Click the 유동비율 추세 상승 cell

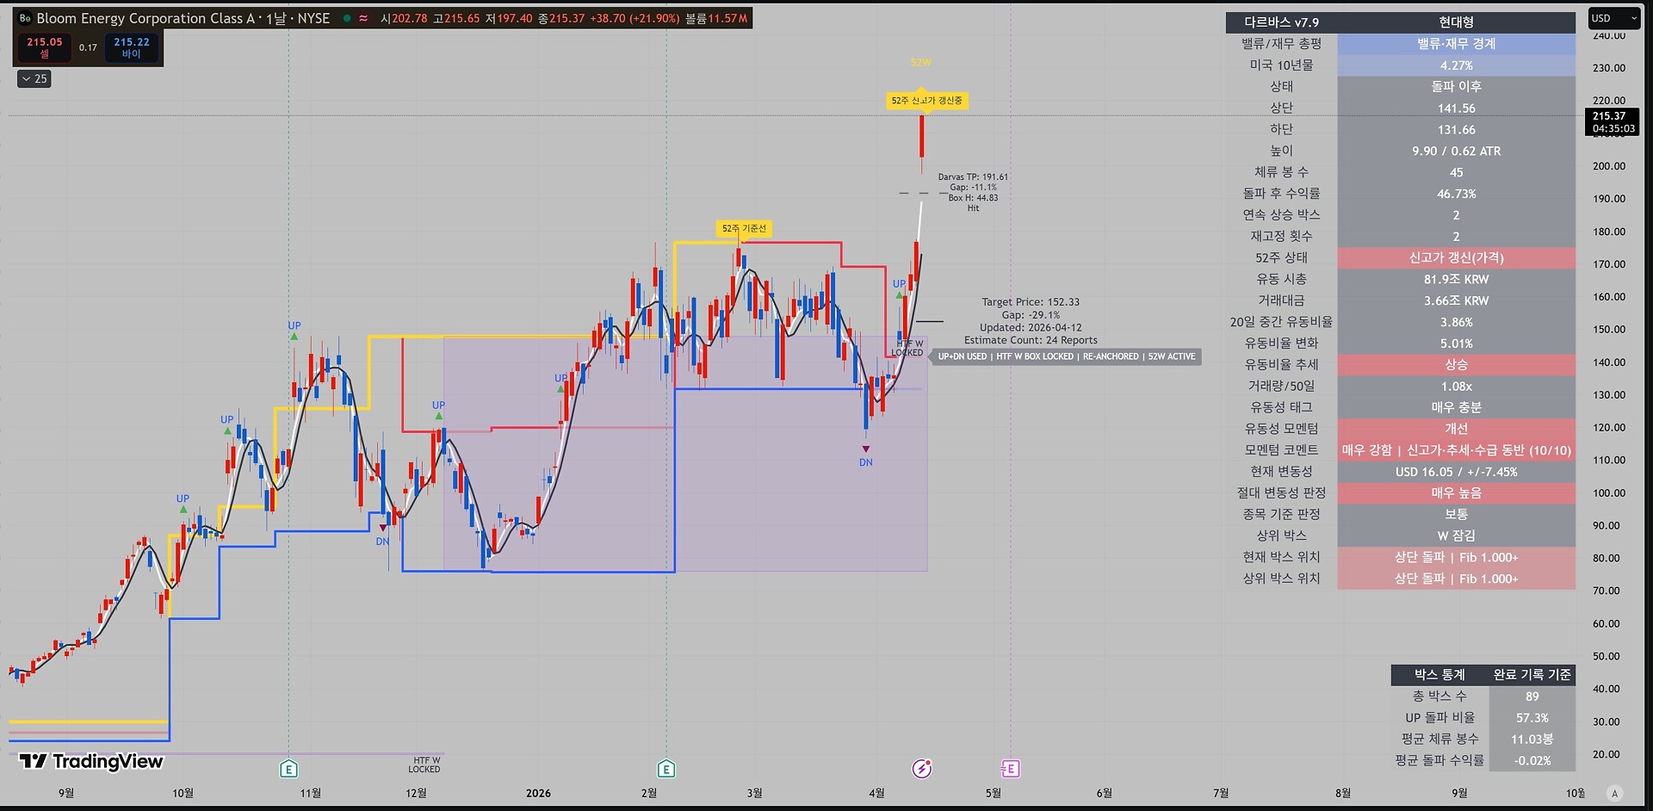[x=1456, y=365]
